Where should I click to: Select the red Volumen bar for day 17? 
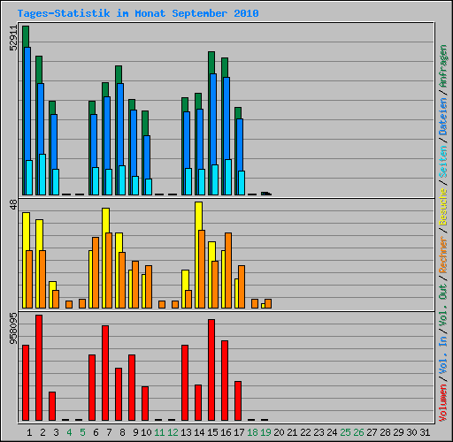pyautogui.click(x=238, y=400)
